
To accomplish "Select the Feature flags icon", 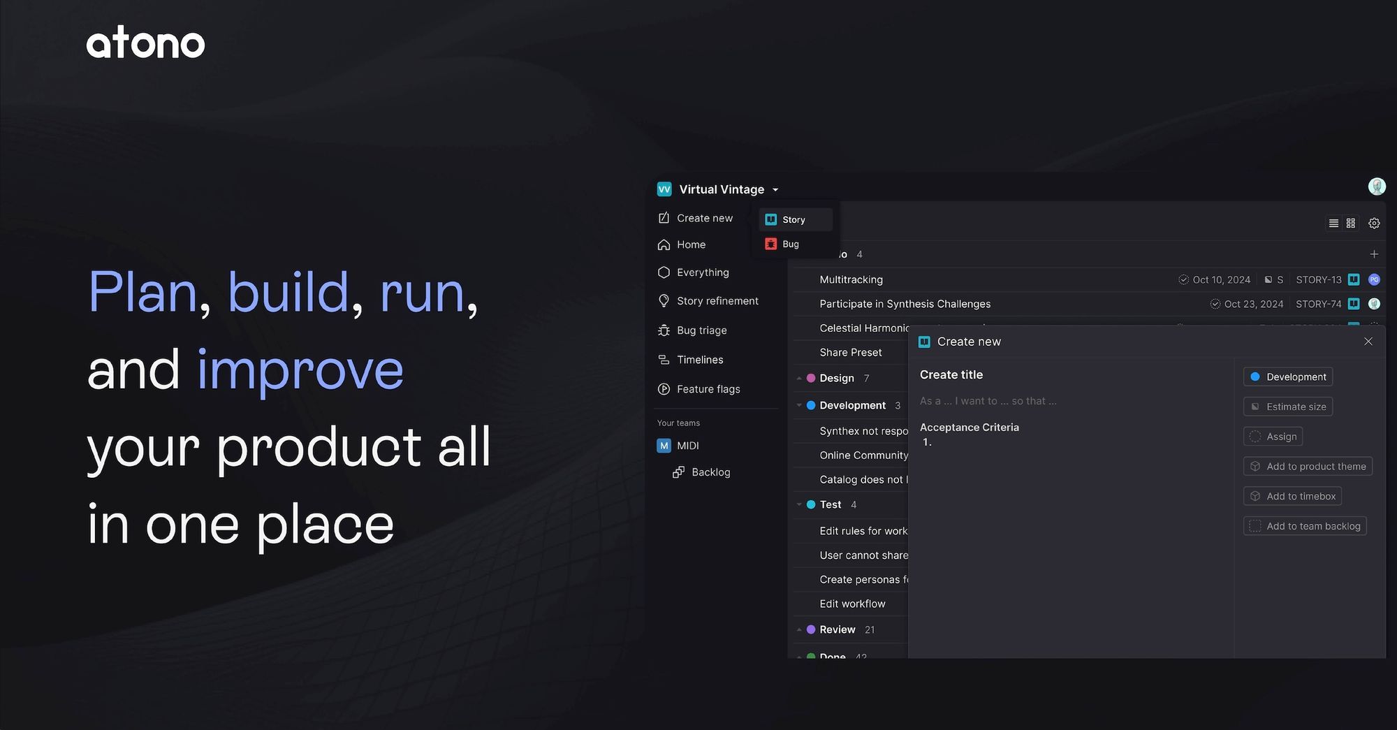I will (x=664, y=389).
